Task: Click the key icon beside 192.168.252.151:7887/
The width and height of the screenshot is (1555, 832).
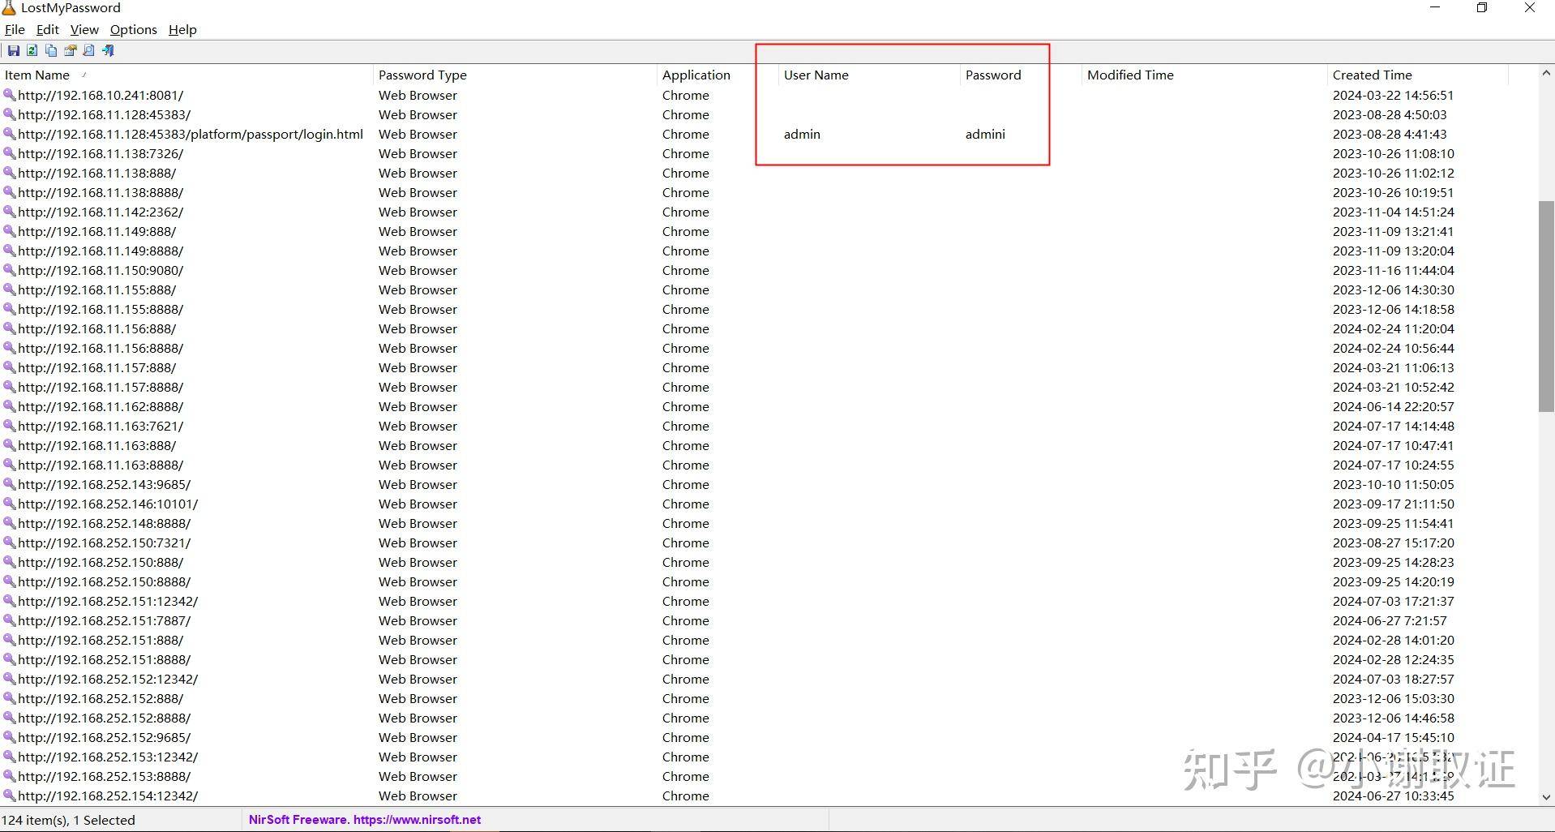Action: point(10,620)
